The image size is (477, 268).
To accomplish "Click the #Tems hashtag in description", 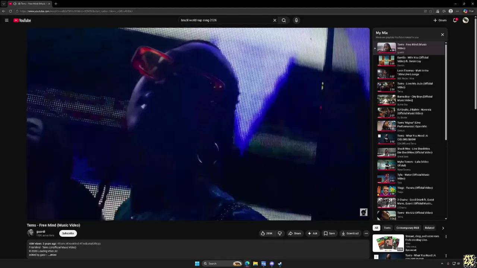I will pos(61,243).
